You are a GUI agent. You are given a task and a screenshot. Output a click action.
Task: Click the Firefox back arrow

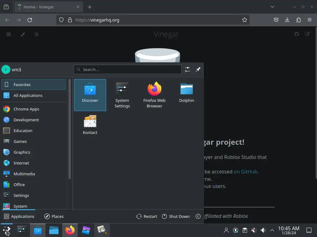(7, 20)
